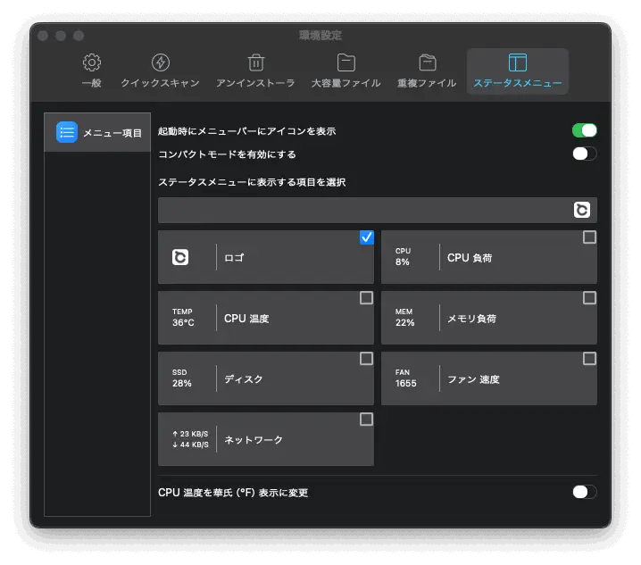
Task: Check the メモリ負荷 checkbox
Action: tap(589, 298)
